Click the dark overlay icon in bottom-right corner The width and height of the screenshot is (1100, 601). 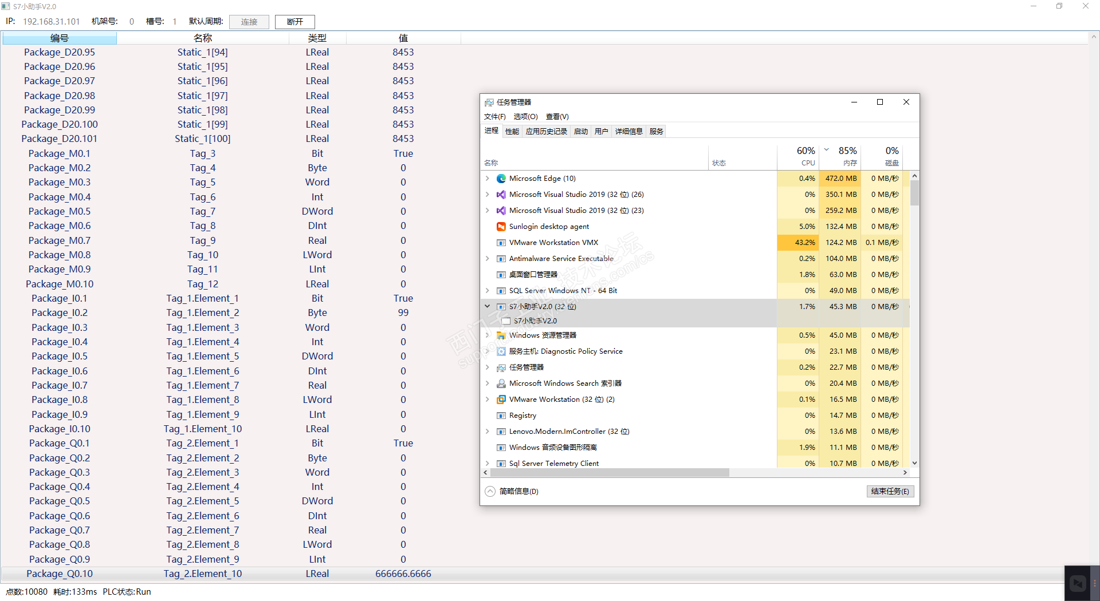click(x=1078, y=583)
